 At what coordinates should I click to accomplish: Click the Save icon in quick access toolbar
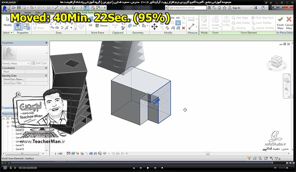(x=19, y=8)
